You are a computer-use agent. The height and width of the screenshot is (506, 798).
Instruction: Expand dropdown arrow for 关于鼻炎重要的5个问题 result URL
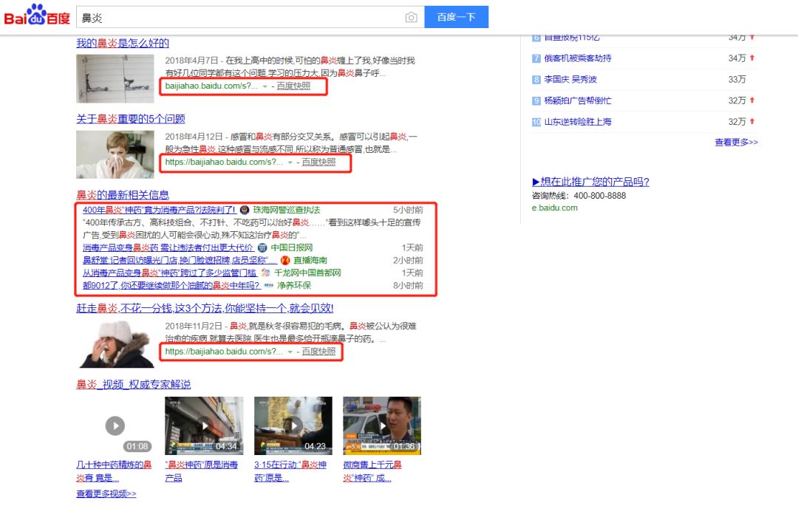click(x=290, y=163)
